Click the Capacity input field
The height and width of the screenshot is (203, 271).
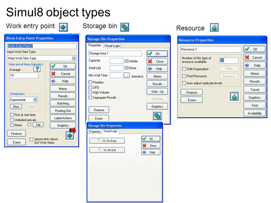pyautogui.click(x=117, y=61)
